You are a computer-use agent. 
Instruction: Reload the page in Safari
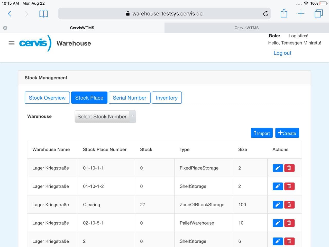tap(266, 14)
